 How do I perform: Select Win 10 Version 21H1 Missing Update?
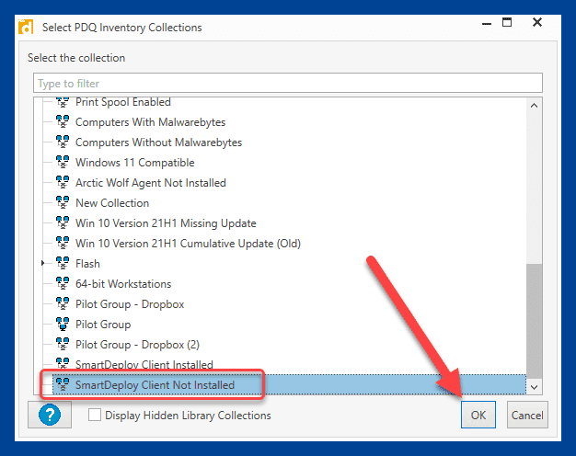166,222
